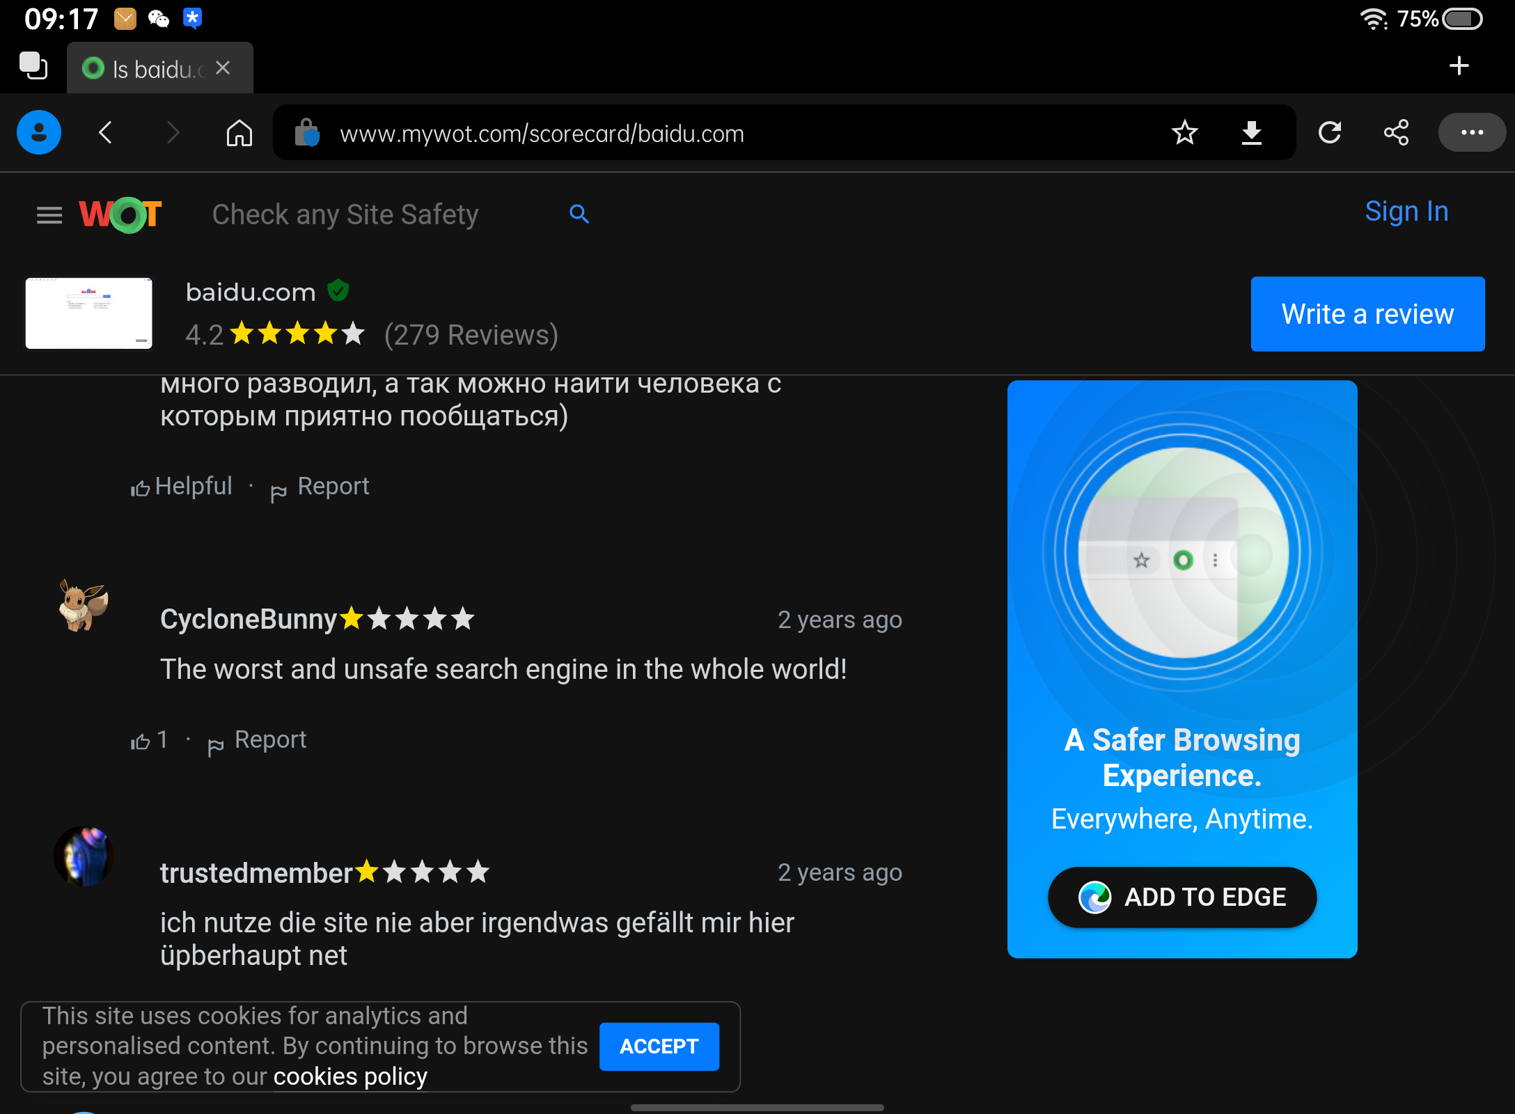Click the CycloneBunny username
1515x1114 pixels.
(249, 619)
